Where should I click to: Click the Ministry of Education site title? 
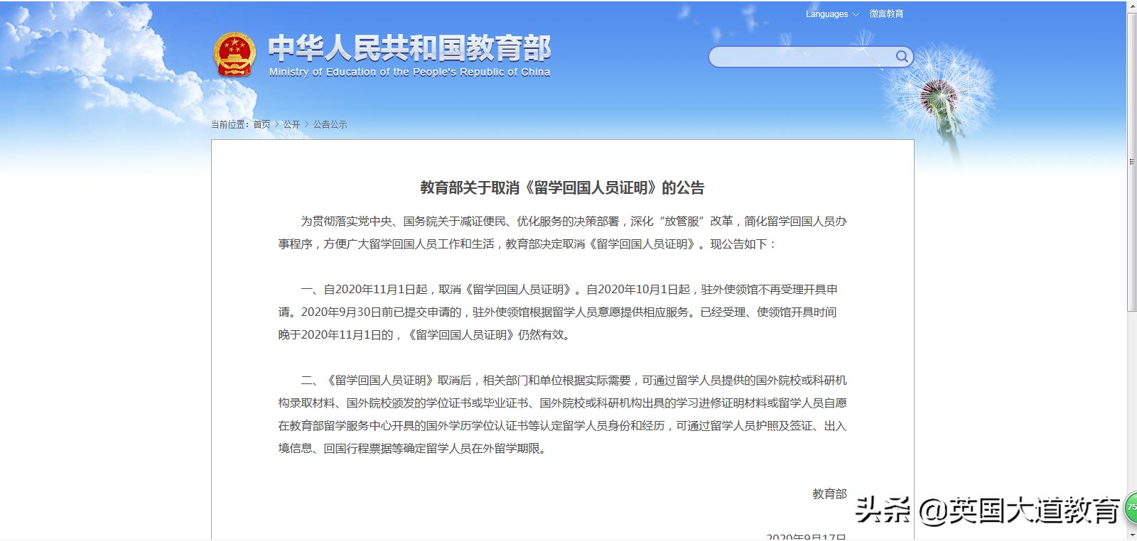(x=409, y=55)
